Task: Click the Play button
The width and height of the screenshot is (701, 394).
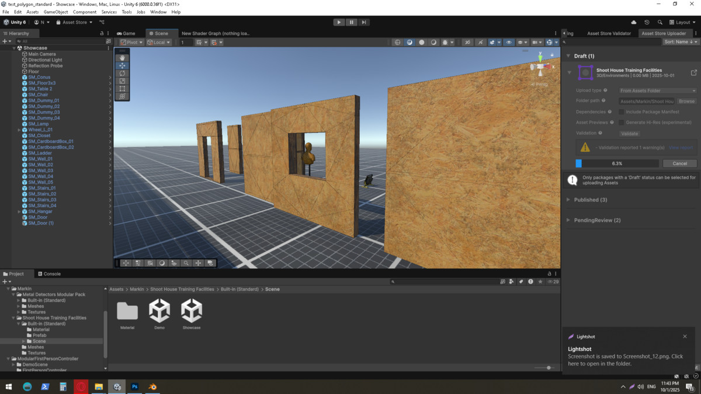Action: (x=339, y=22)
